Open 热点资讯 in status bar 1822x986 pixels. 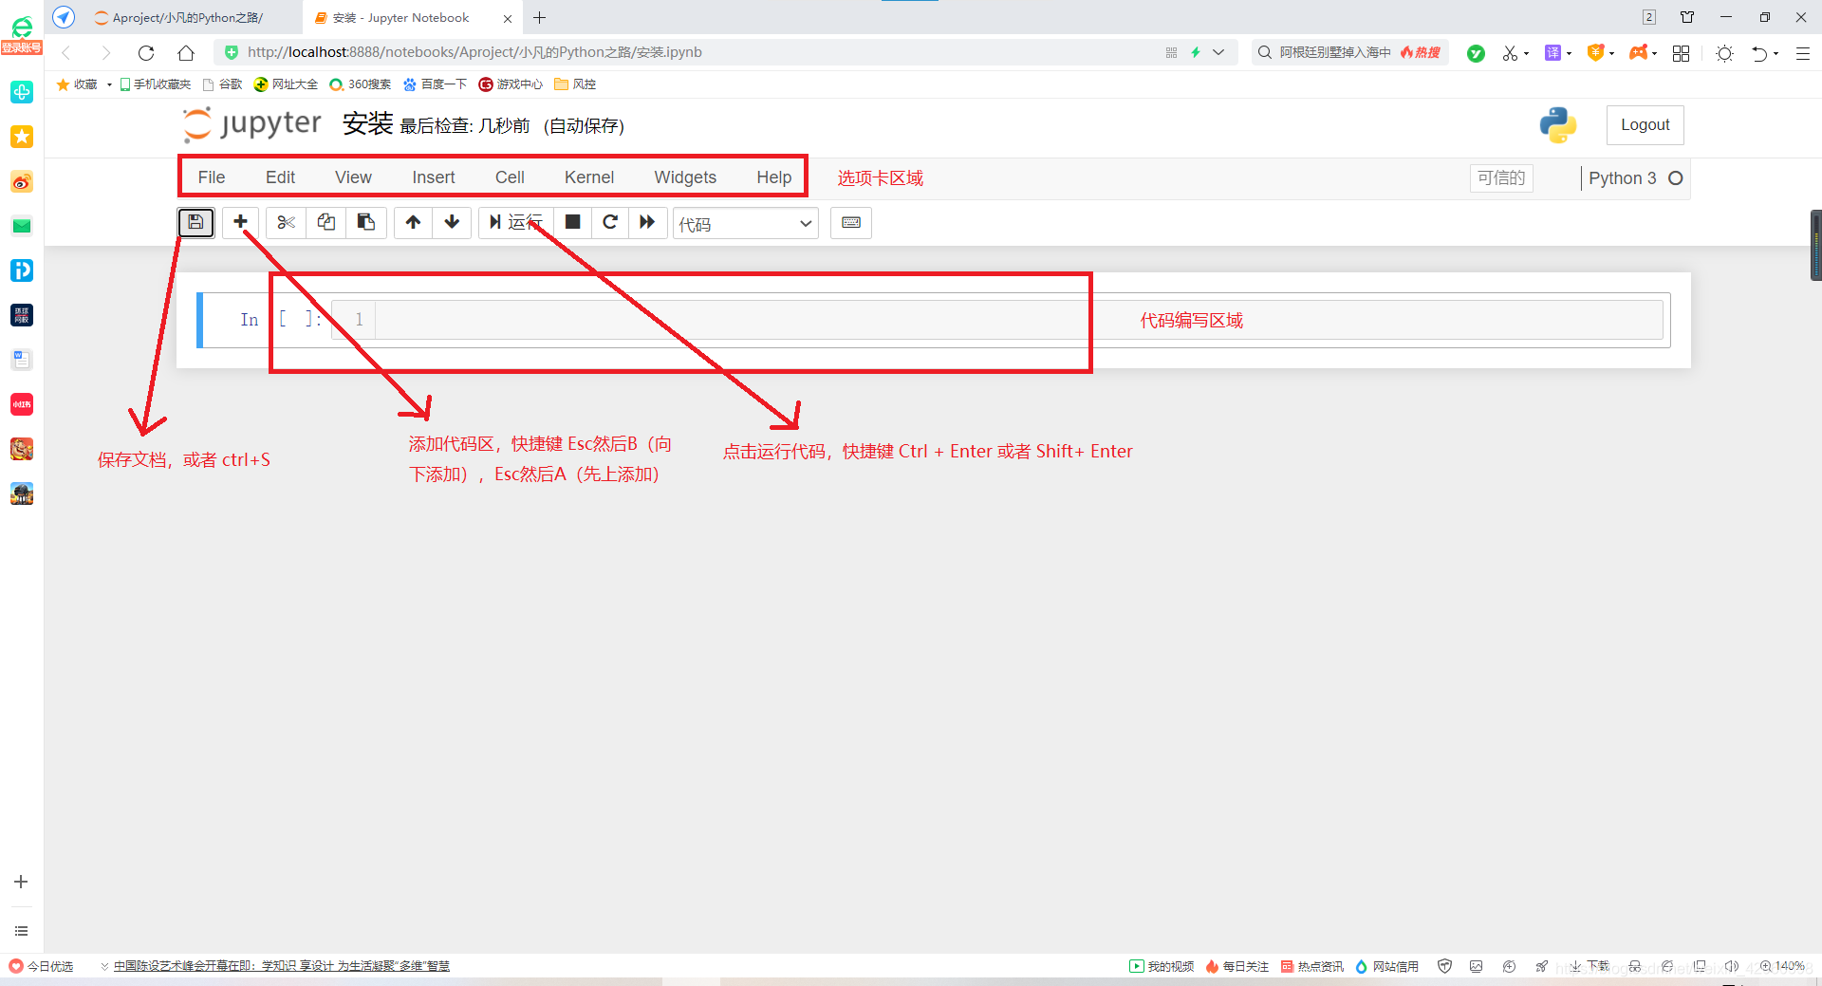click(x=1312, y=966)
